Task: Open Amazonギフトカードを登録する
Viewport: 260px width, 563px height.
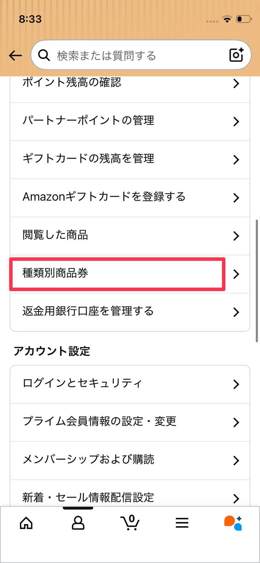Action: click(x=130, y=198)
